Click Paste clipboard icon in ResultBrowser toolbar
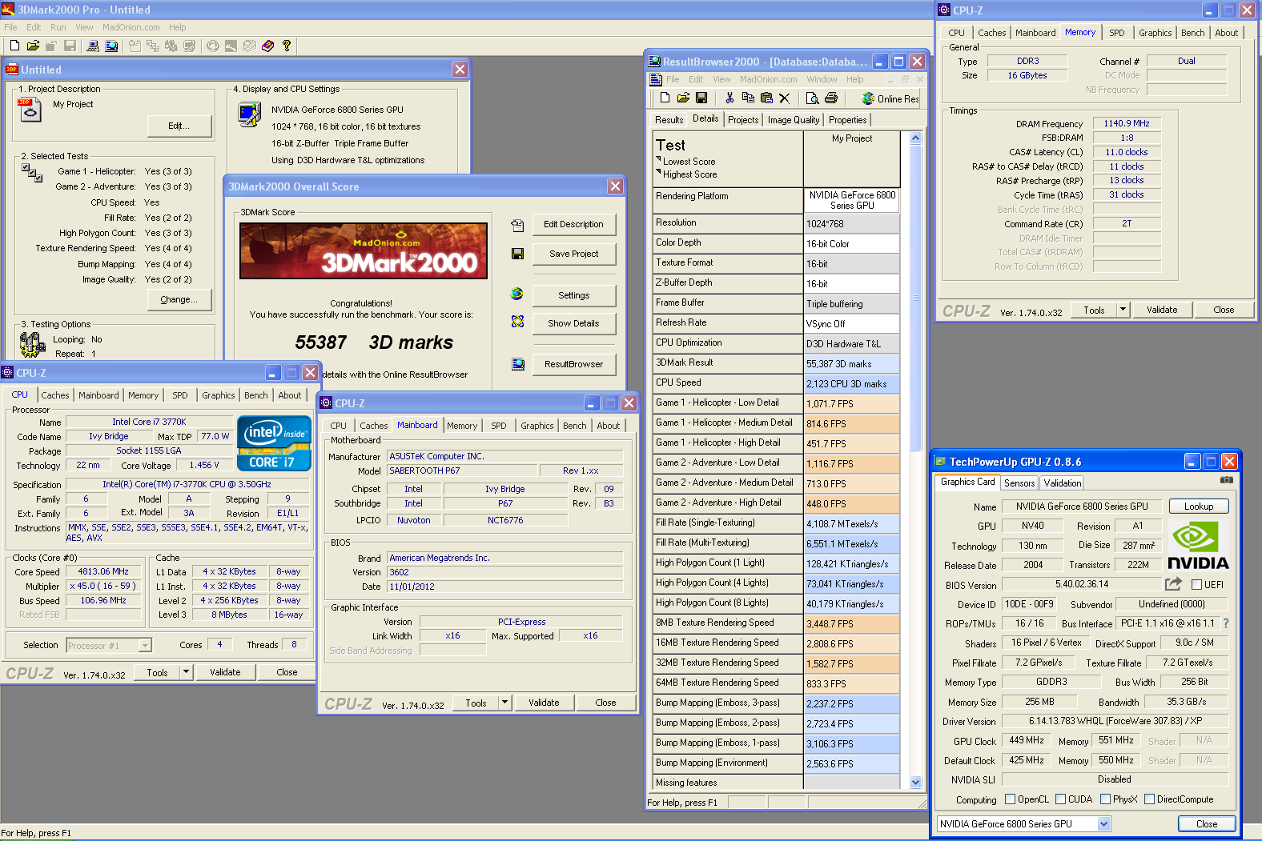 (x=766, y=98)
